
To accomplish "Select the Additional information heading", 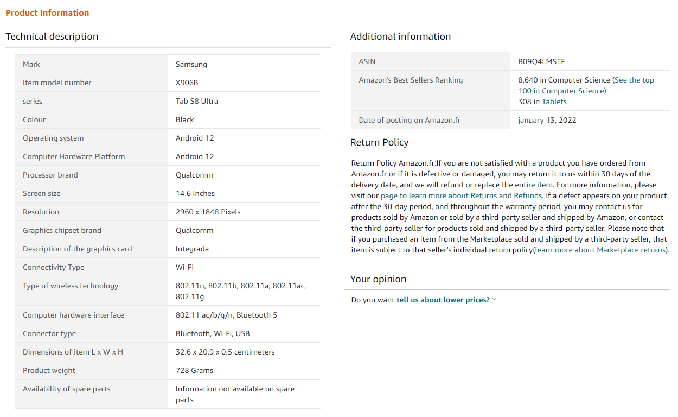I will (x=400, y=36).
